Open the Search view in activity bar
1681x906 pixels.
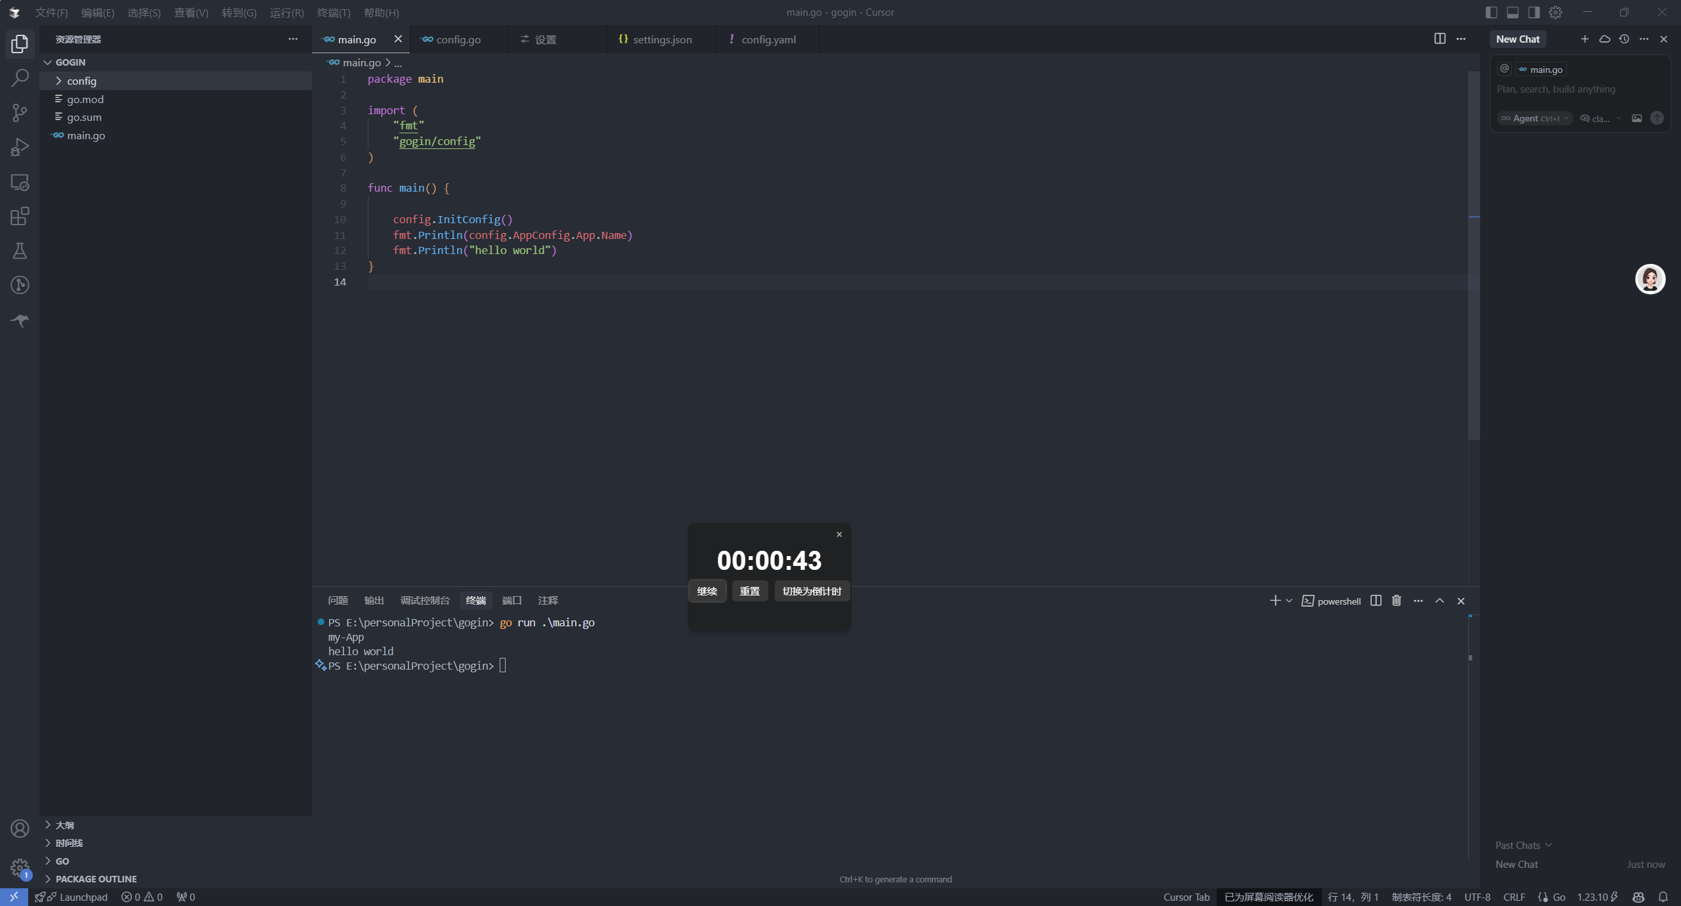point(20,78)
